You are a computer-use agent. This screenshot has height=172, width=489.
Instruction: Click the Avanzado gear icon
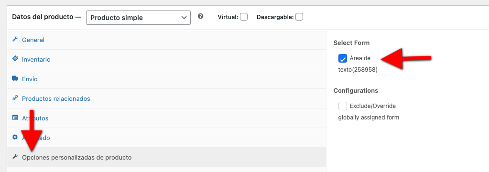point(15,137)
